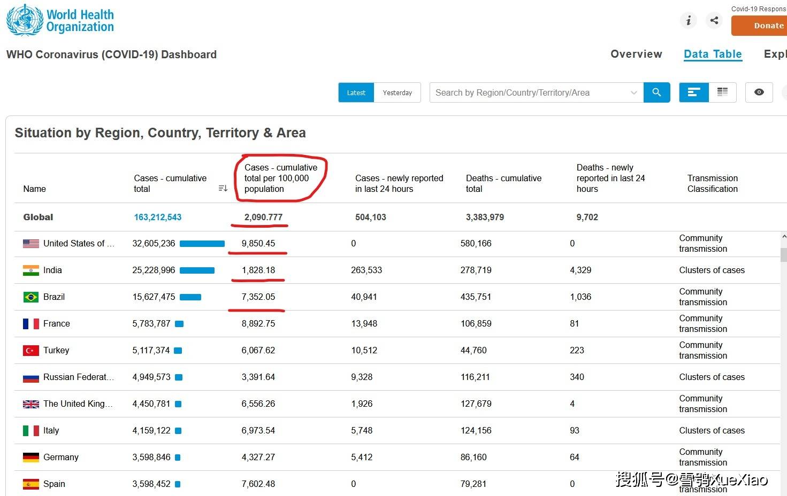Select the Italy country name
This screenshot has height=496, width=787.
pos(51,431)
